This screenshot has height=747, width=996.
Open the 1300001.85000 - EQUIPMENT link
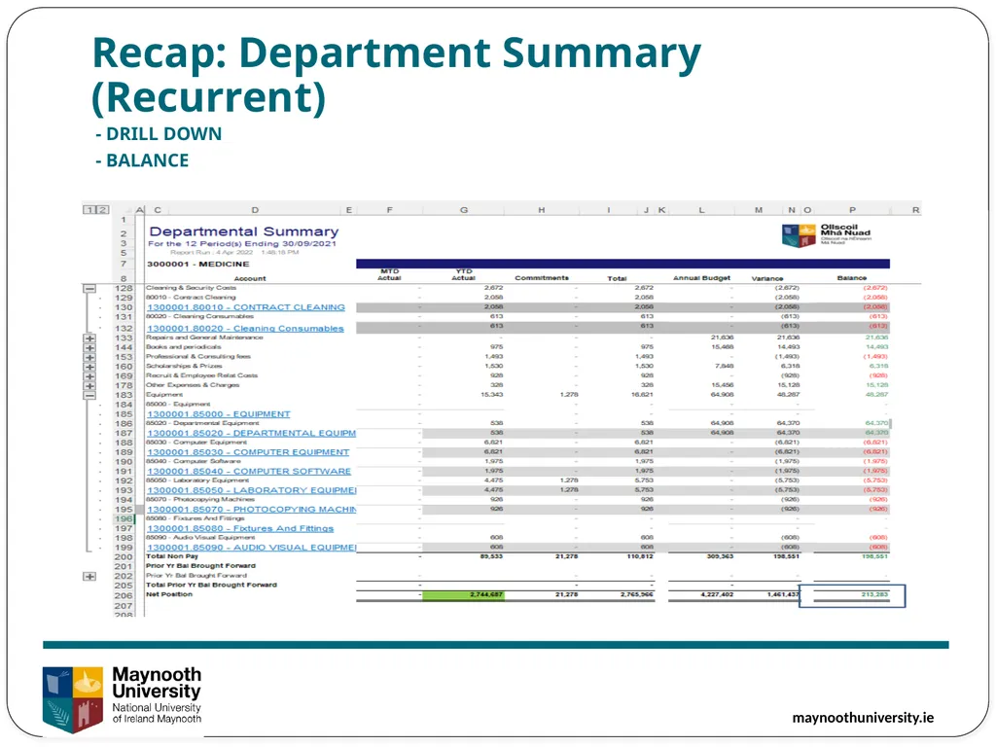[x=219, y=414]
